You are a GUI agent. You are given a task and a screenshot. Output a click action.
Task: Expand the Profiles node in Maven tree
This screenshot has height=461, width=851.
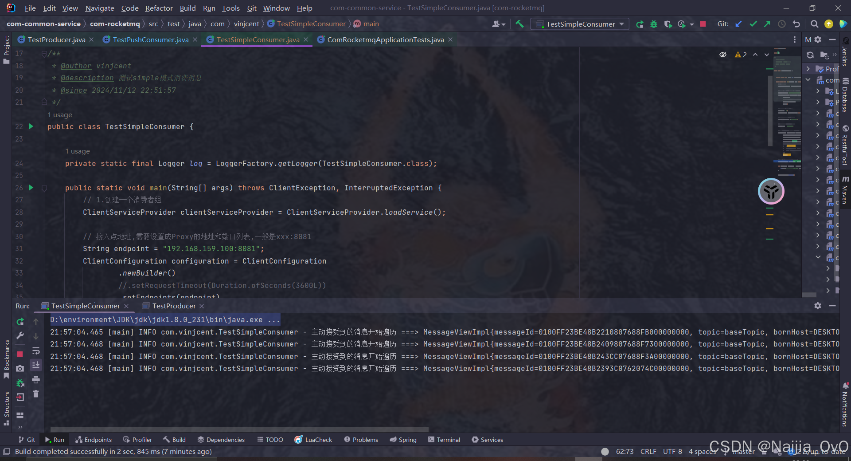click(x=808, y=69)
